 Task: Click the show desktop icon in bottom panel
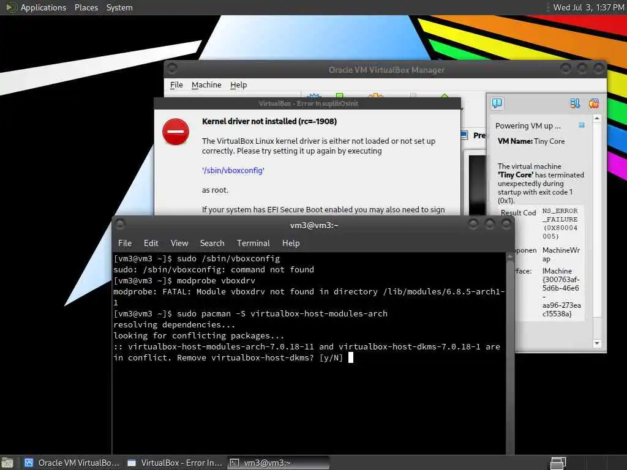point(7,463)
